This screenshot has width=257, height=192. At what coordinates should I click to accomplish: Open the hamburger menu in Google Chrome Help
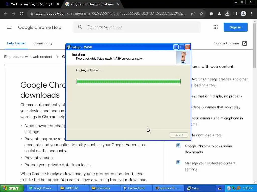9,27
